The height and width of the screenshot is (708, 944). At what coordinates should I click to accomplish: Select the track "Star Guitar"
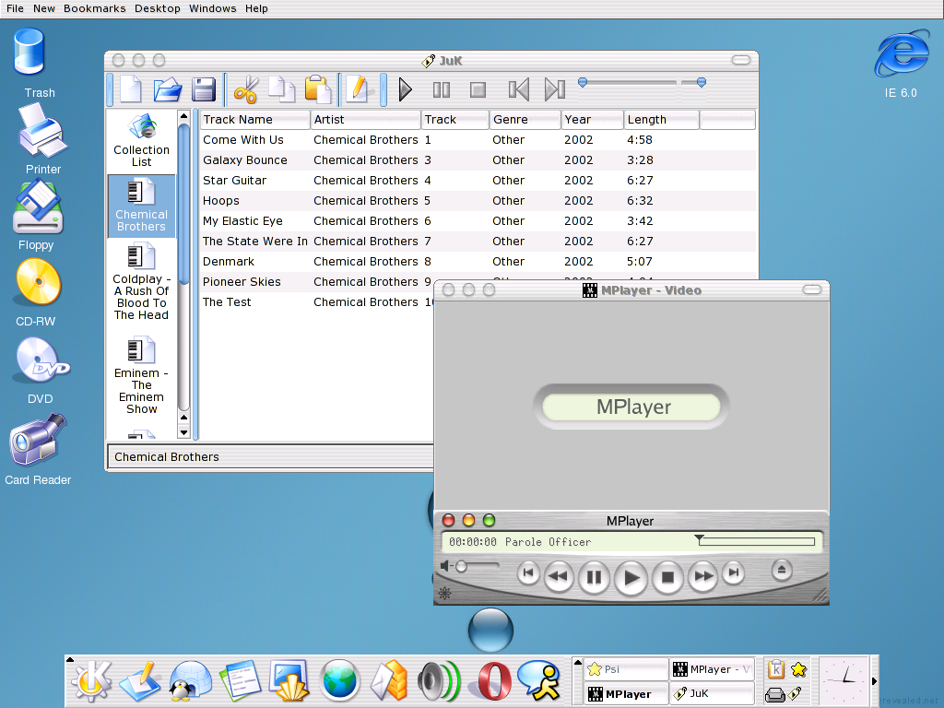(x=478, y=181)
